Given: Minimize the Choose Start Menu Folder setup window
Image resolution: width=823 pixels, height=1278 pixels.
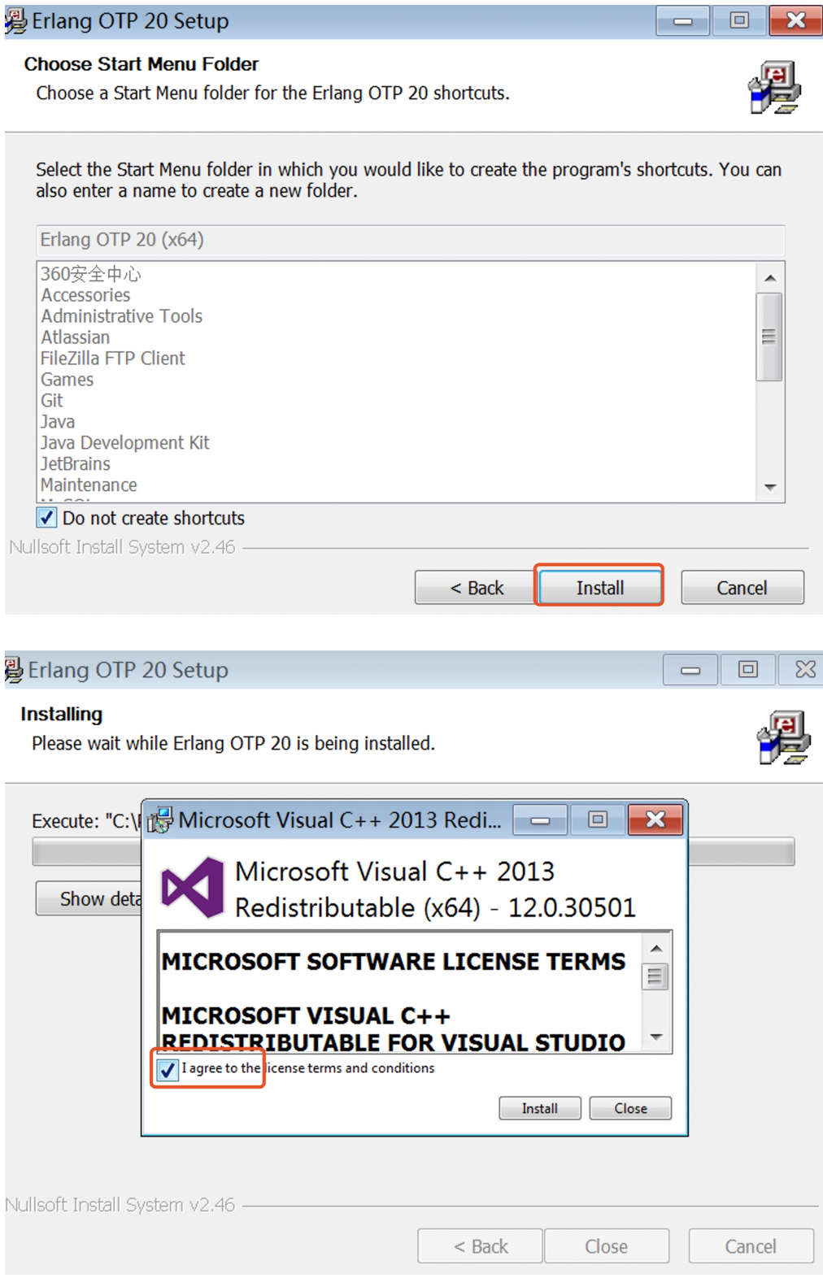Looking at the screenshot, I should click(683, 20).
